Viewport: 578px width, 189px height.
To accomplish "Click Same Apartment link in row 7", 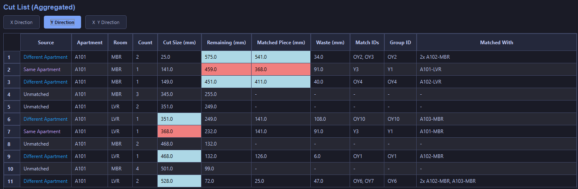I will click(x=42, y=132).
